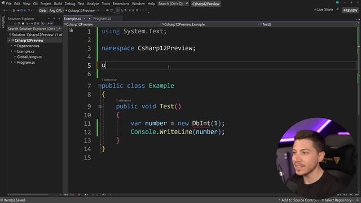Select Program.cs in Solution Explorer tree
Viewport: 361px width, 203px height.
click(x=26, y=63)
